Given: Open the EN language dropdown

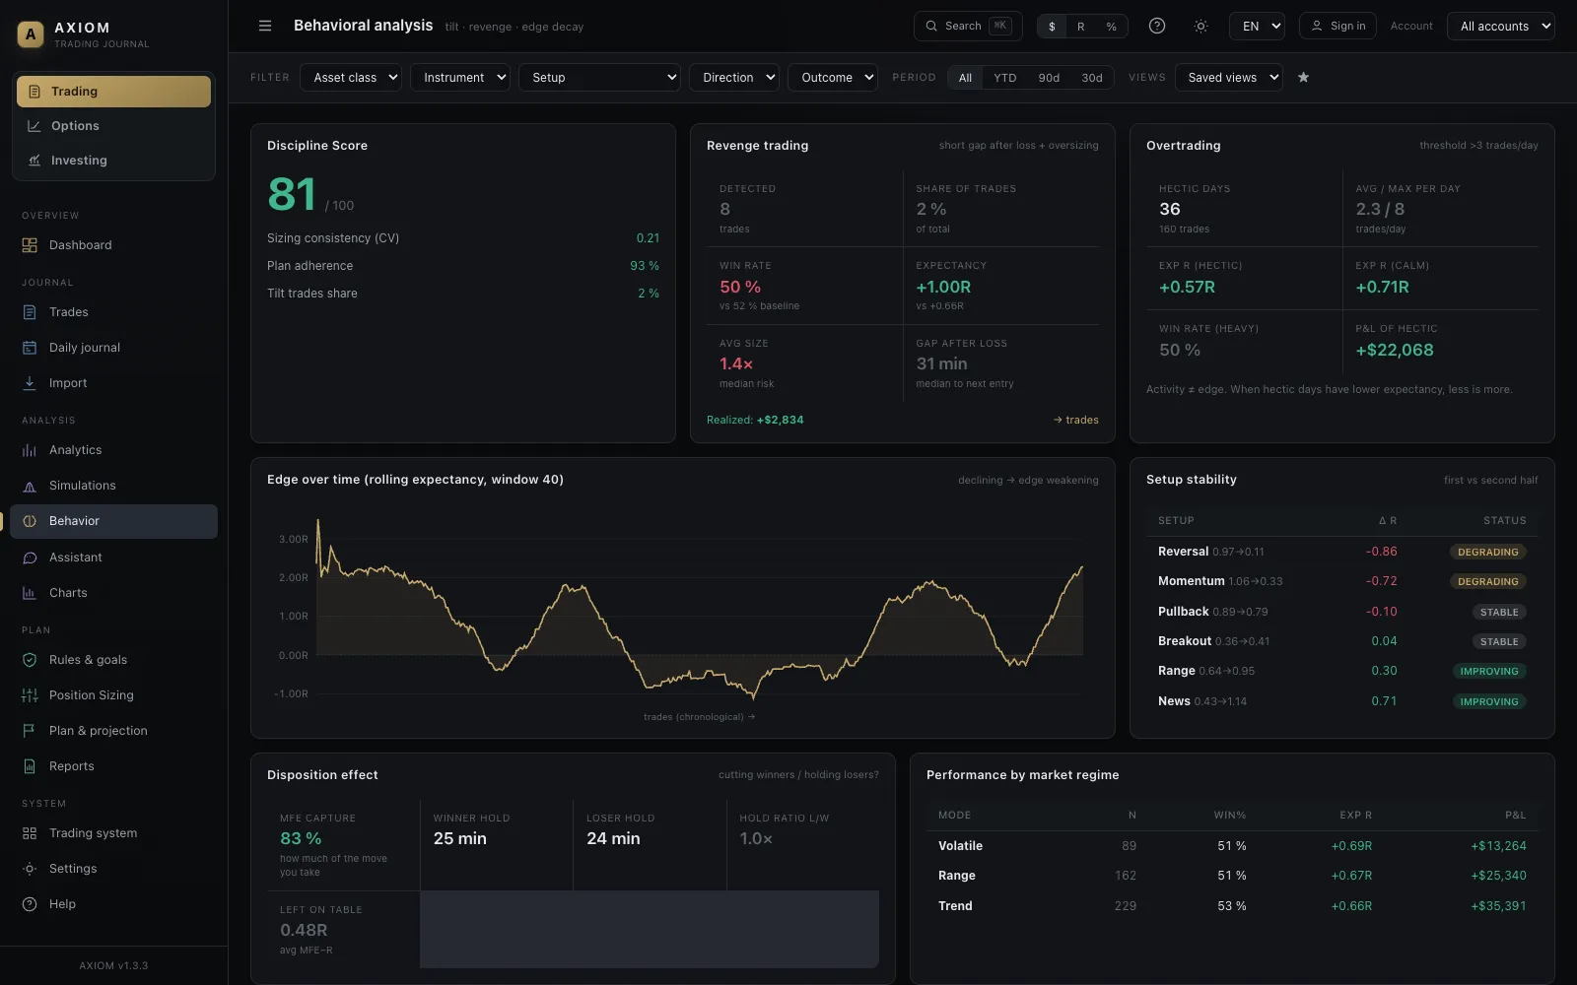Looking at the screenshot, I should click(1257, 27).
